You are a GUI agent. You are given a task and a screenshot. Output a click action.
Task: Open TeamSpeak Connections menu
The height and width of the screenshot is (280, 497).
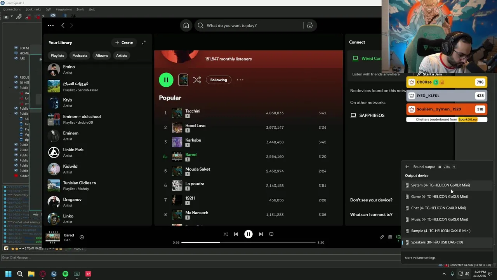coord(12,9)
